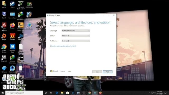Click the Next button in Setup
The height and width of the screenshot is (95, 169).
click(107, 72)
